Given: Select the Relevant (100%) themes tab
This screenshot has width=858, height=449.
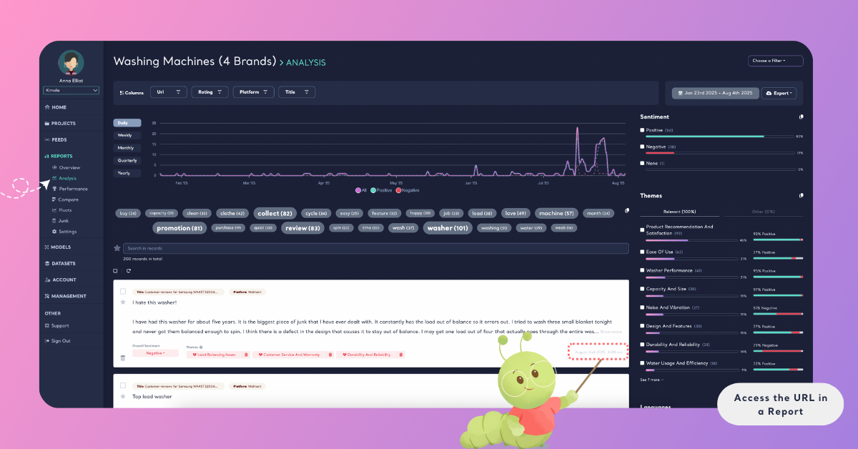Looking at the screenshot, I should click(680, 212).
